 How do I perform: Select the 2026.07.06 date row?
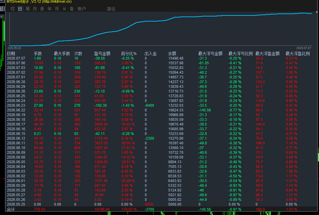(16, 63)
